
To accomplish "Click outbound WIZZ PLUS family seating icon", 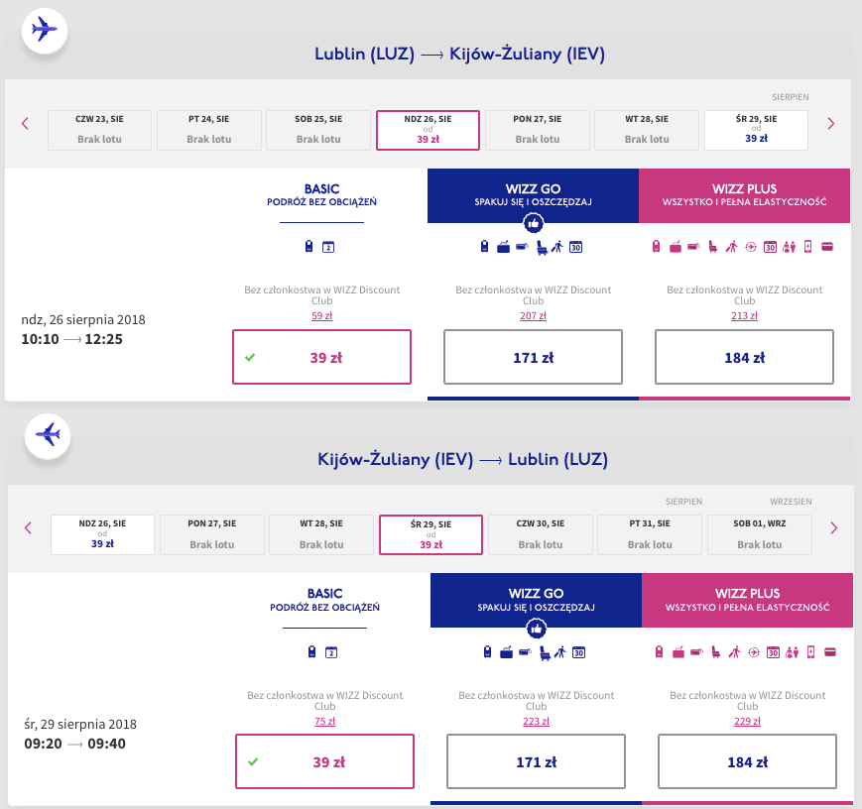I will point(789,247).
